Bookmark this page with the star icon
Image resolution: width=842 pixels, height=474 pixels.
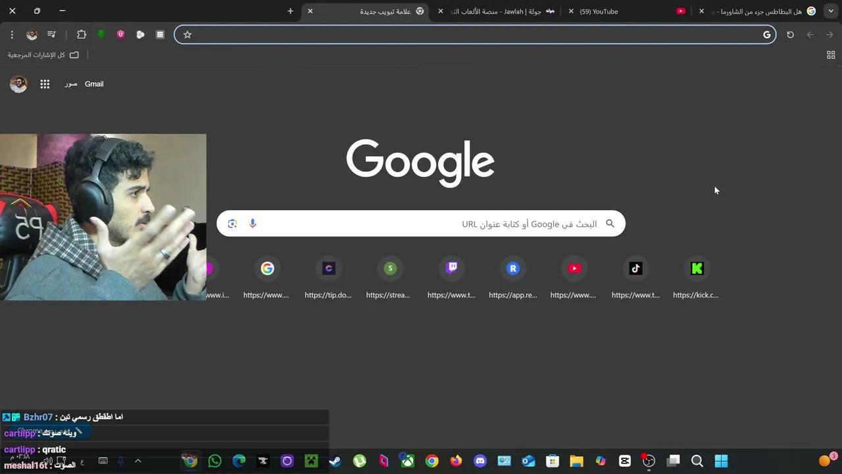(x=187, y=34)
